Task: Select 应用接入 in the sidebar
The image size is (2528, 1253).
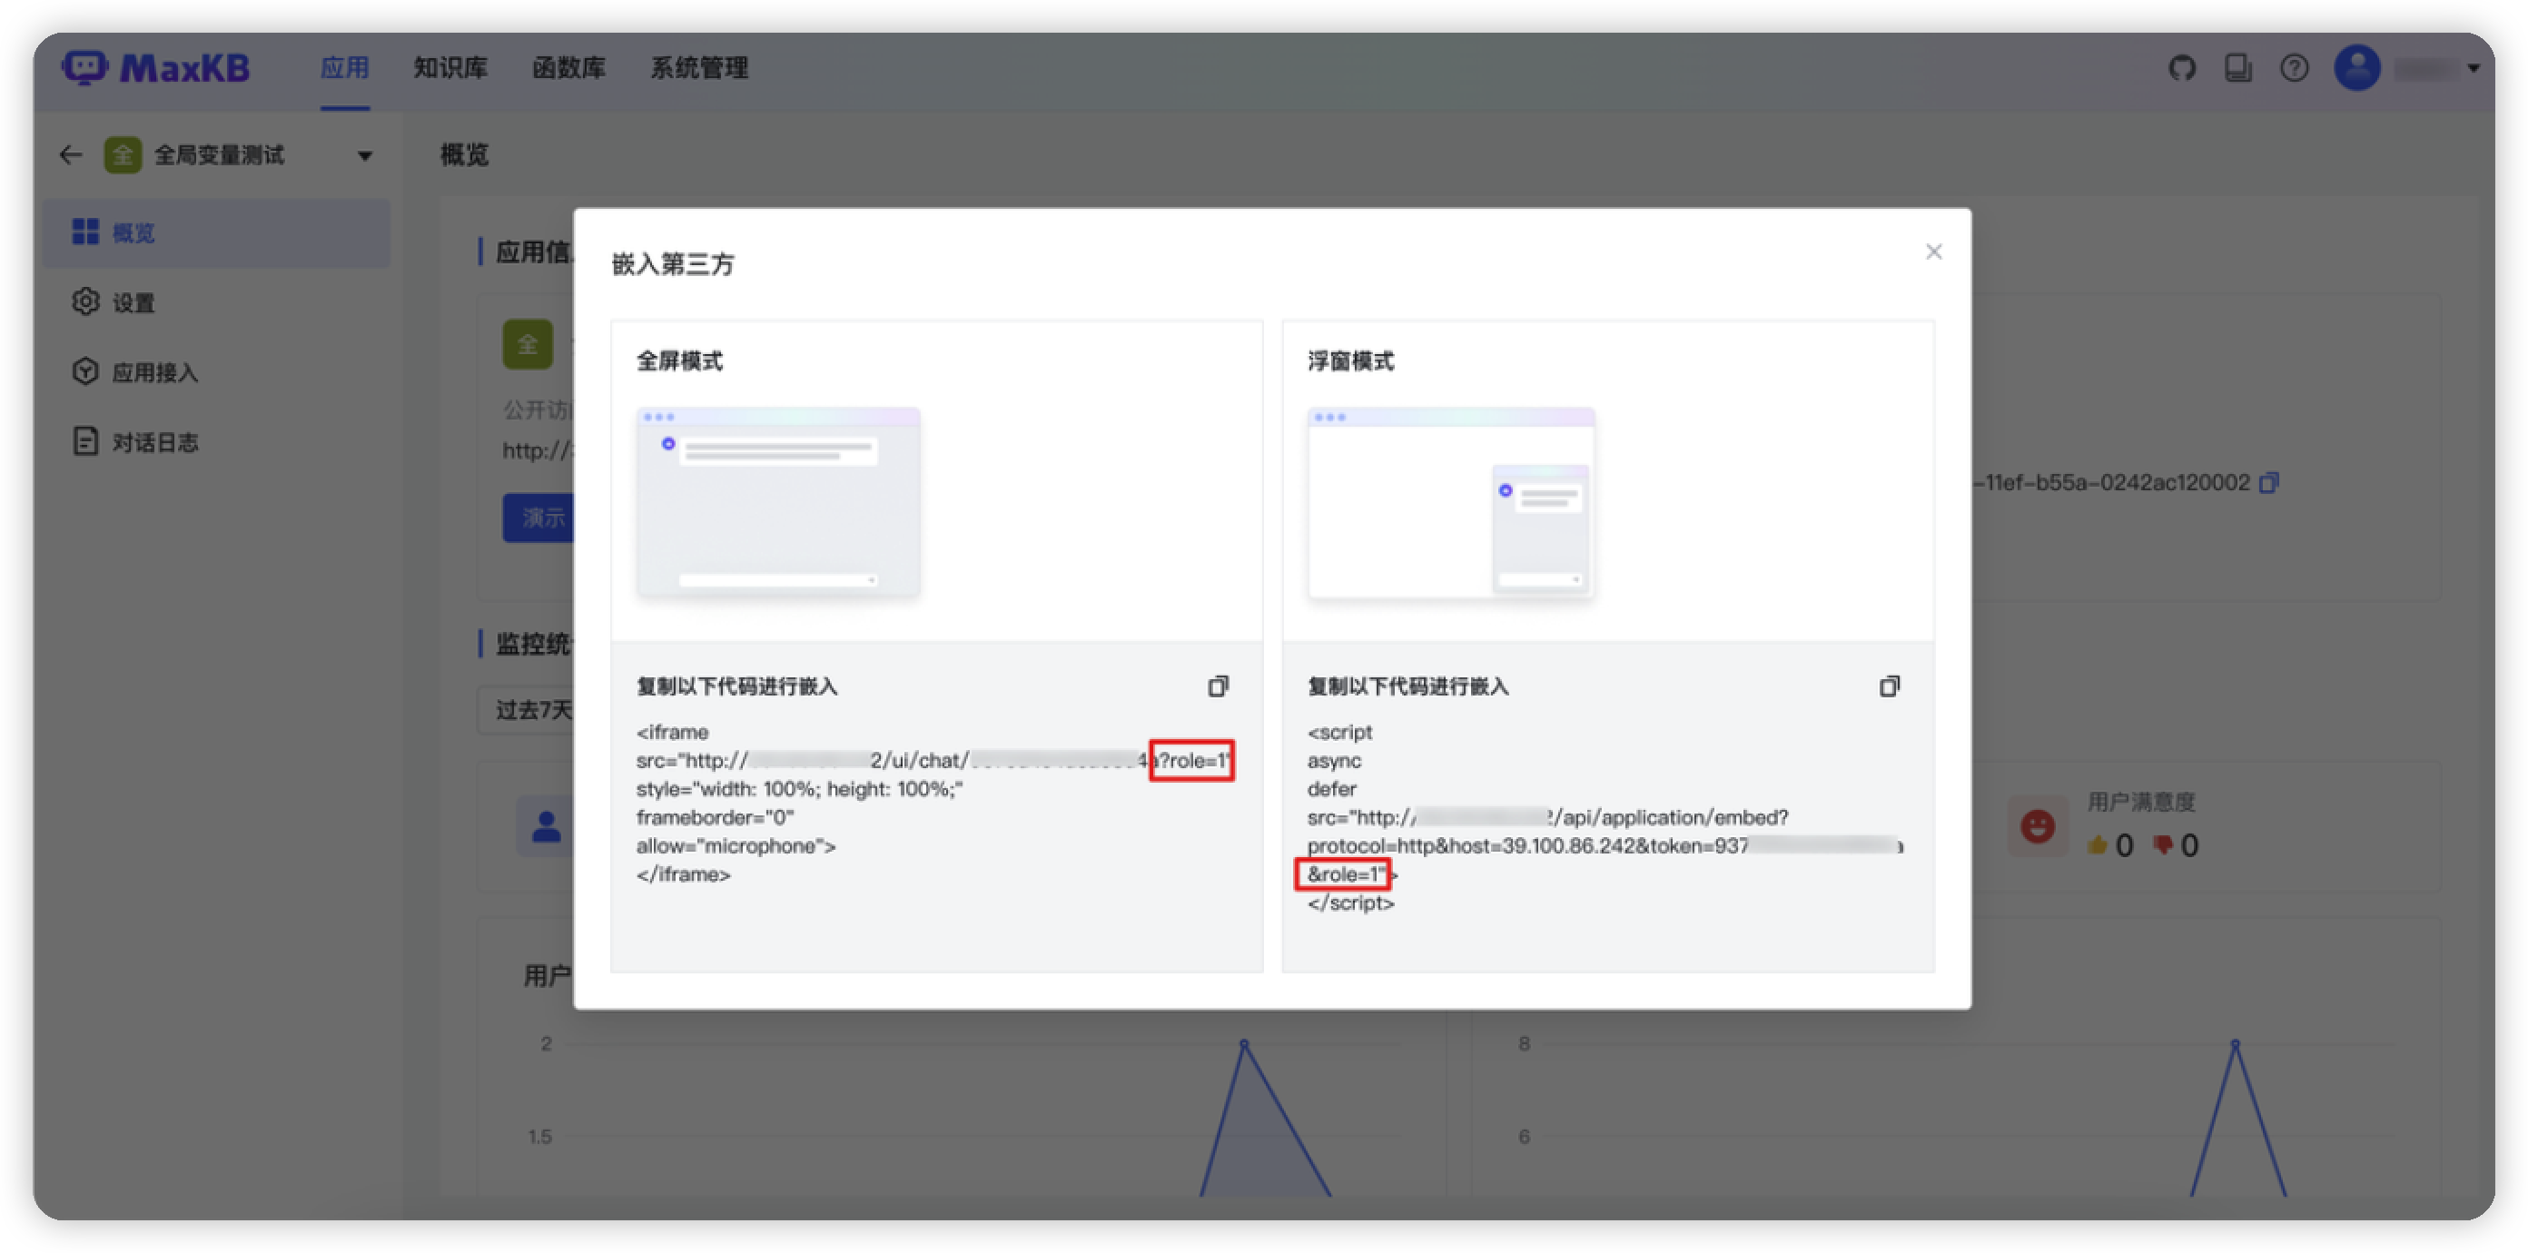Action: click(216, 372)
